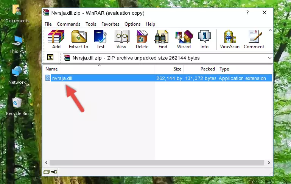Open the Help menu
291x184 pixels.
(x=150, y=24)
